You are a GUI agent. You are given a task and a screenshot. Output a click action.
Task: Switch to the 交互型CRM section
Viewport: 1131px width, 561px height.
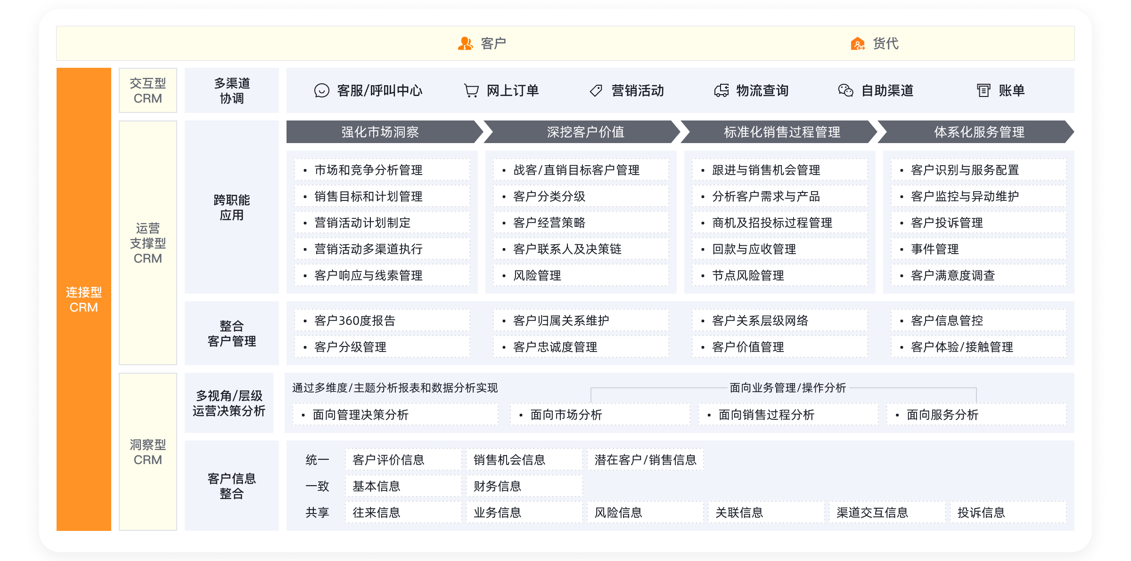148,90
